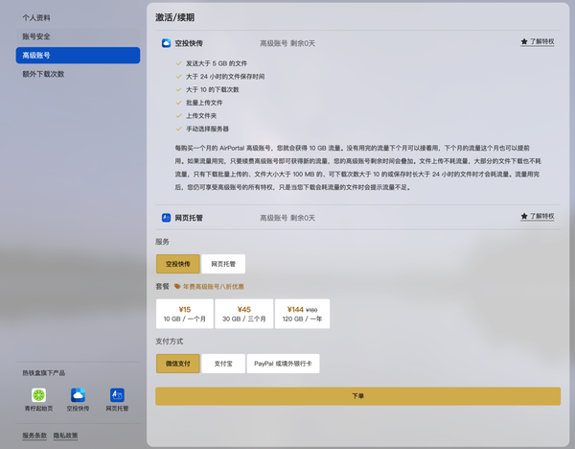575x449 pixels.
Task: Select 高级账号 in the sidebar
Action: [78, 55]
